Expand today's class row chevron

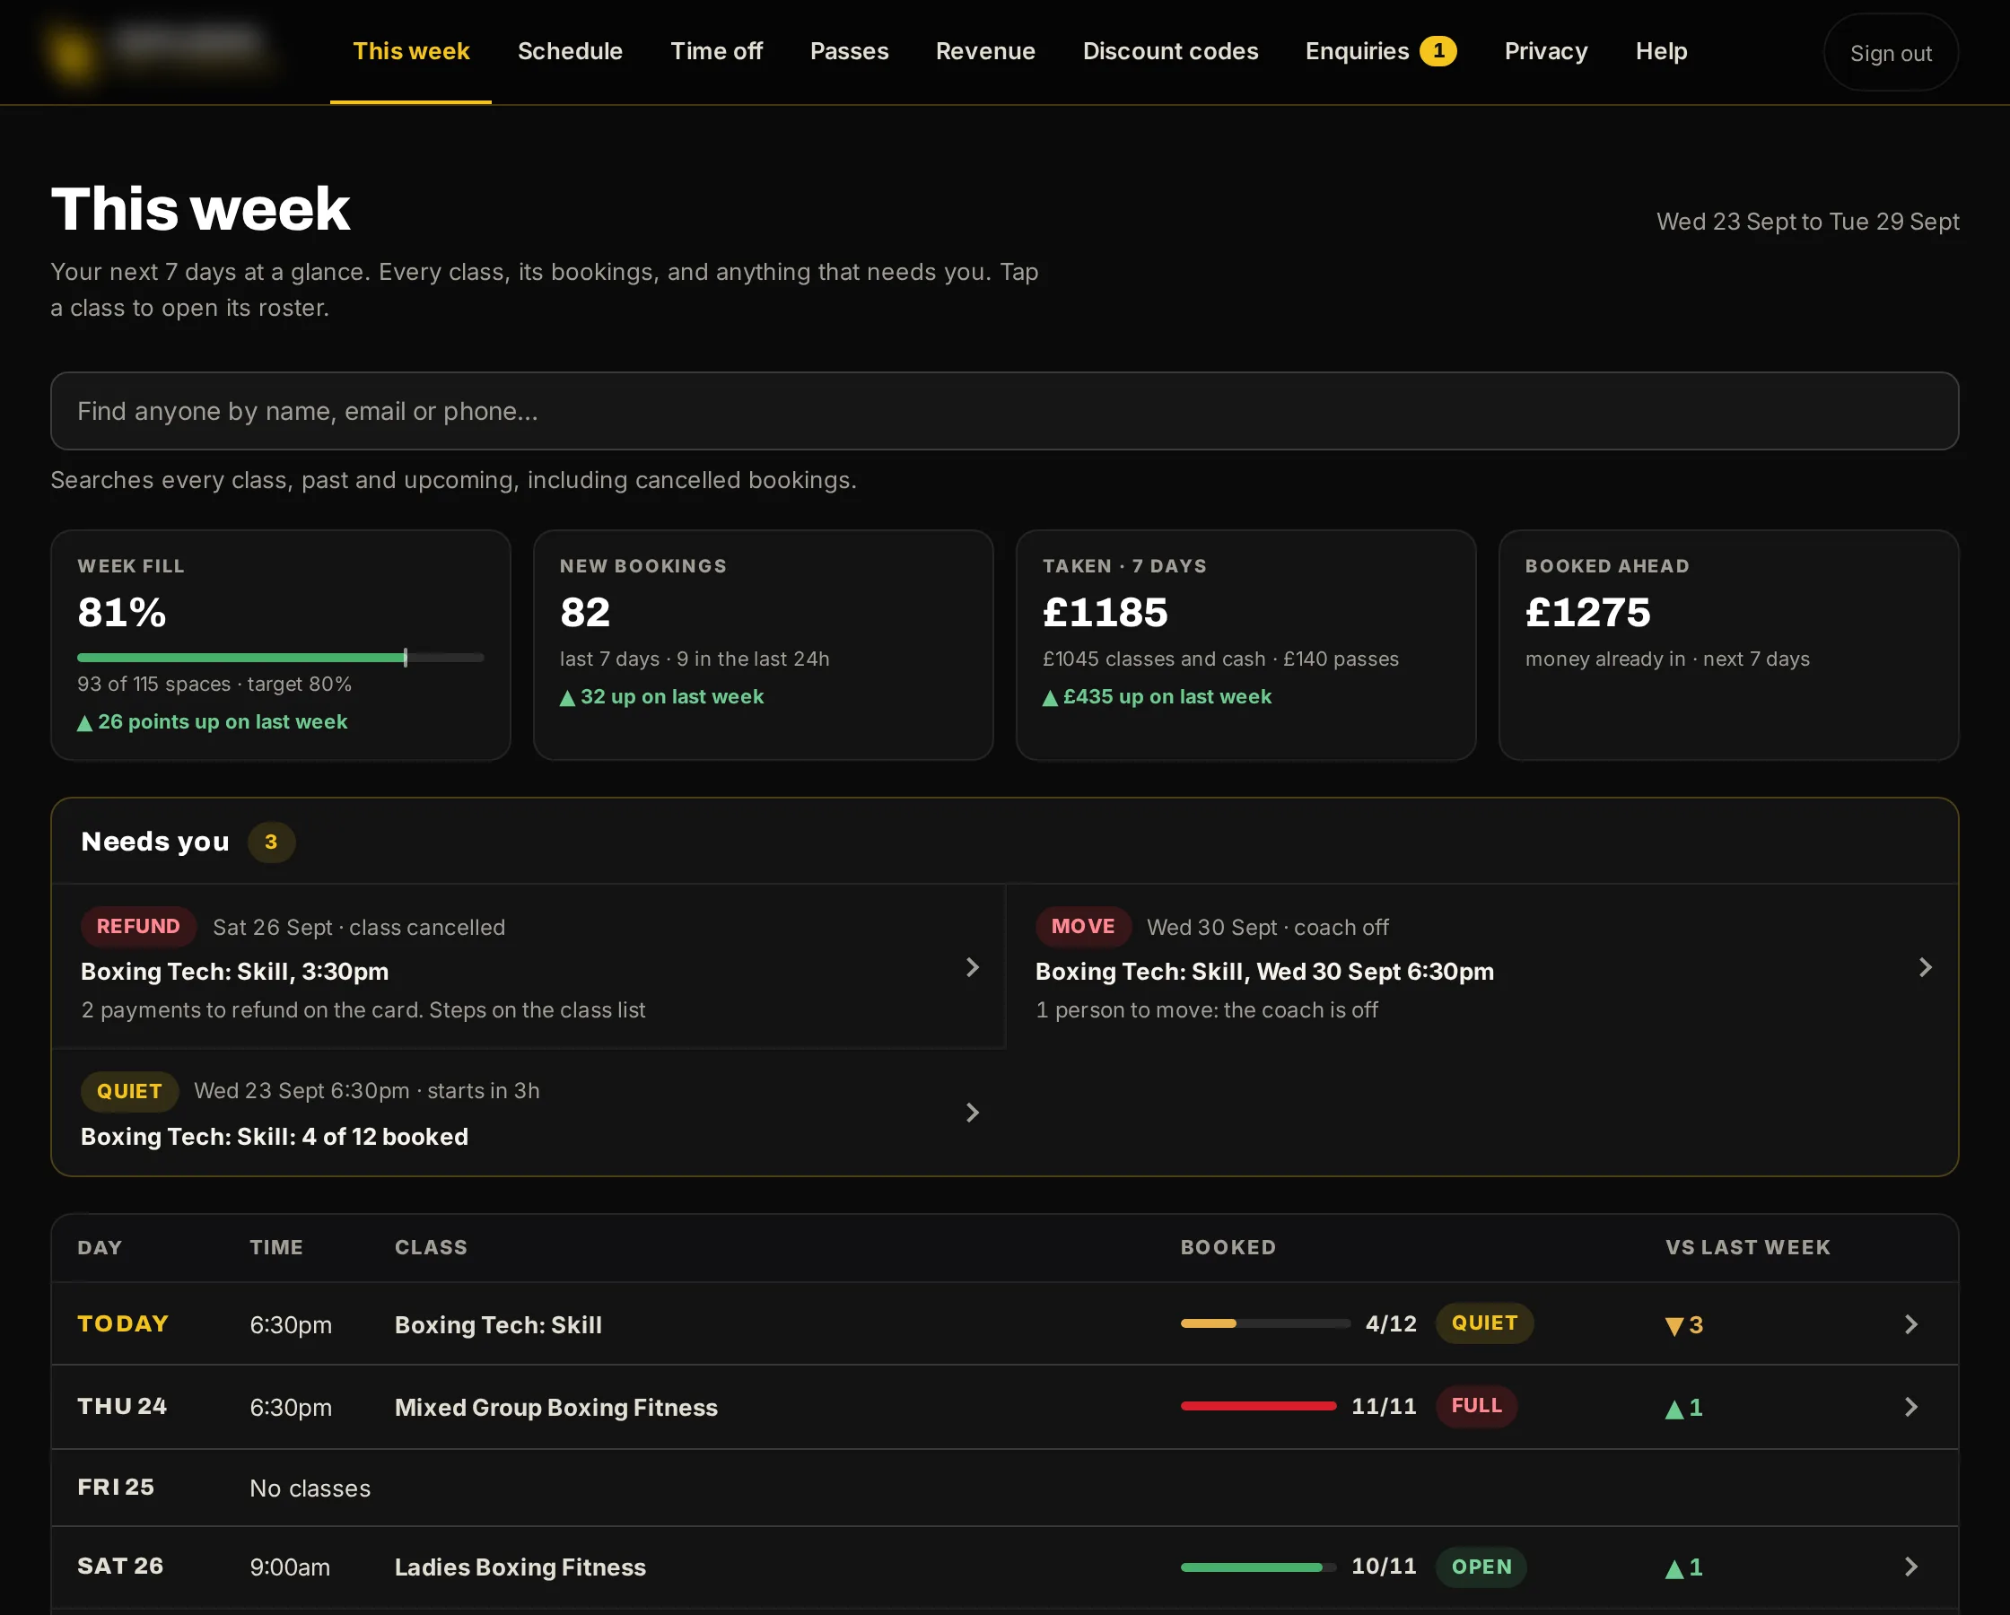pos(1910,1325)
